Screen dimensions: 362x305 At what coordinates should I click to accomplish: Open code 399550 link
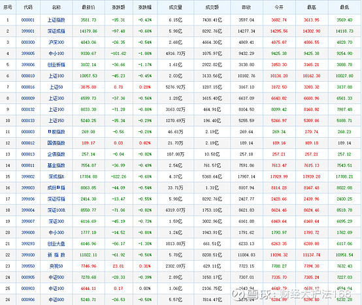[28, 266]
